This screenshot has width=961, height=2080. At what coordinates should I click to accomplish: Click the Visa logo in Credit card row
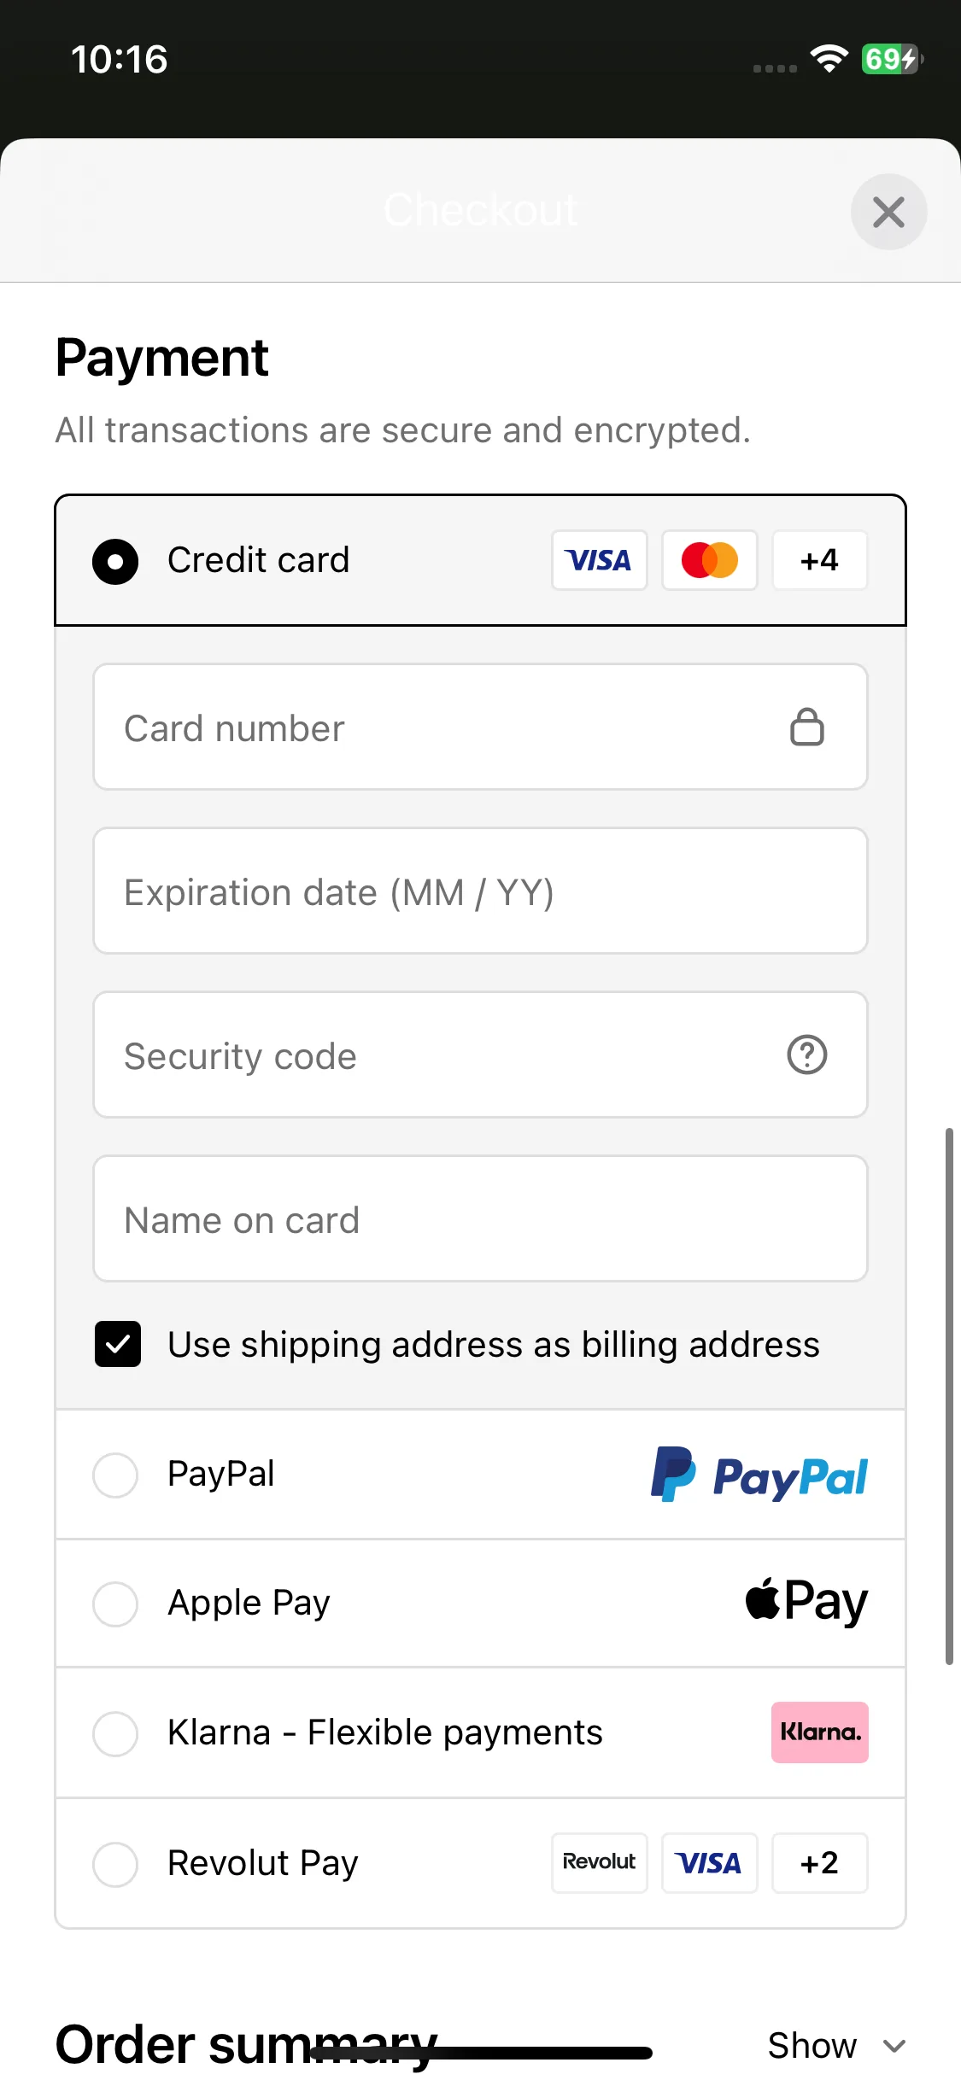pos(600,560)
